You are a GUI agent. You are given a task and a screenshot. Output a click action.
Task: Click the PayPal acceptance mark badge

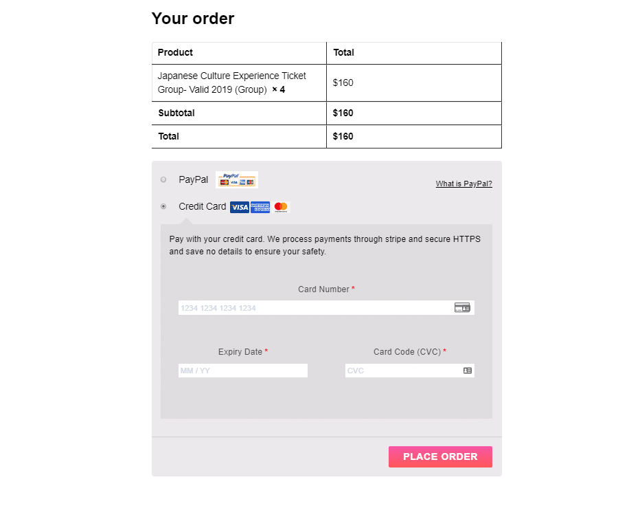[237, 179]
